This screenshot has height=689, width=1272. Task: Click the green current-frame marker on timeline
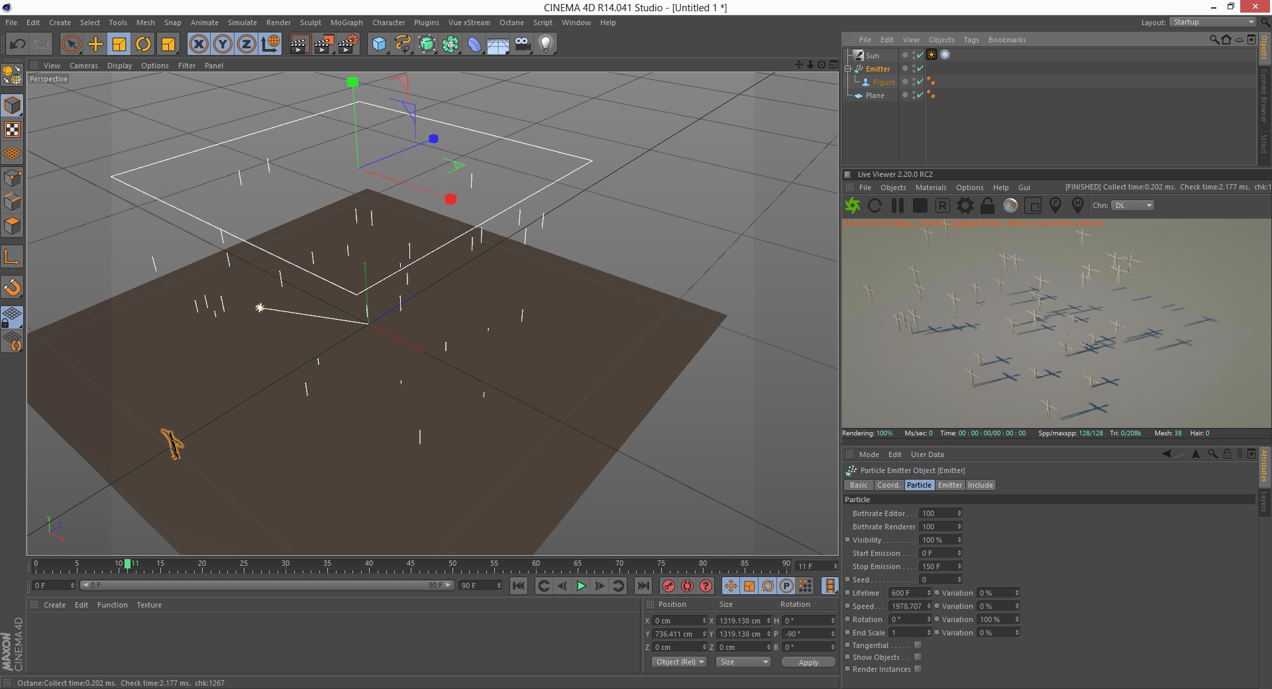pyautogui.click(x=128, y=564)
